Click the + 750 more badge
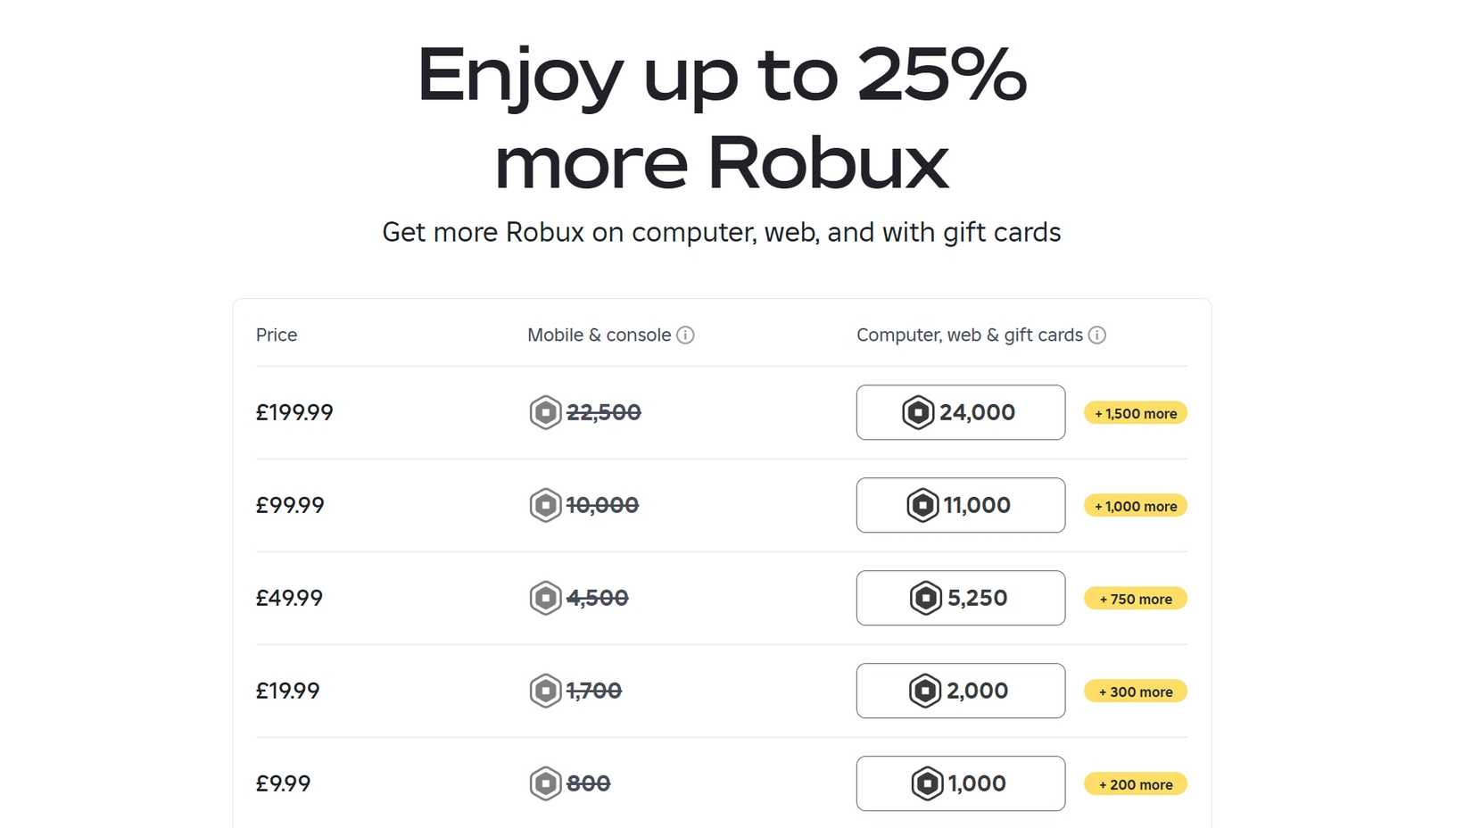Image resolution: width=1472 pixels, height=828 pixels. 1134,598
